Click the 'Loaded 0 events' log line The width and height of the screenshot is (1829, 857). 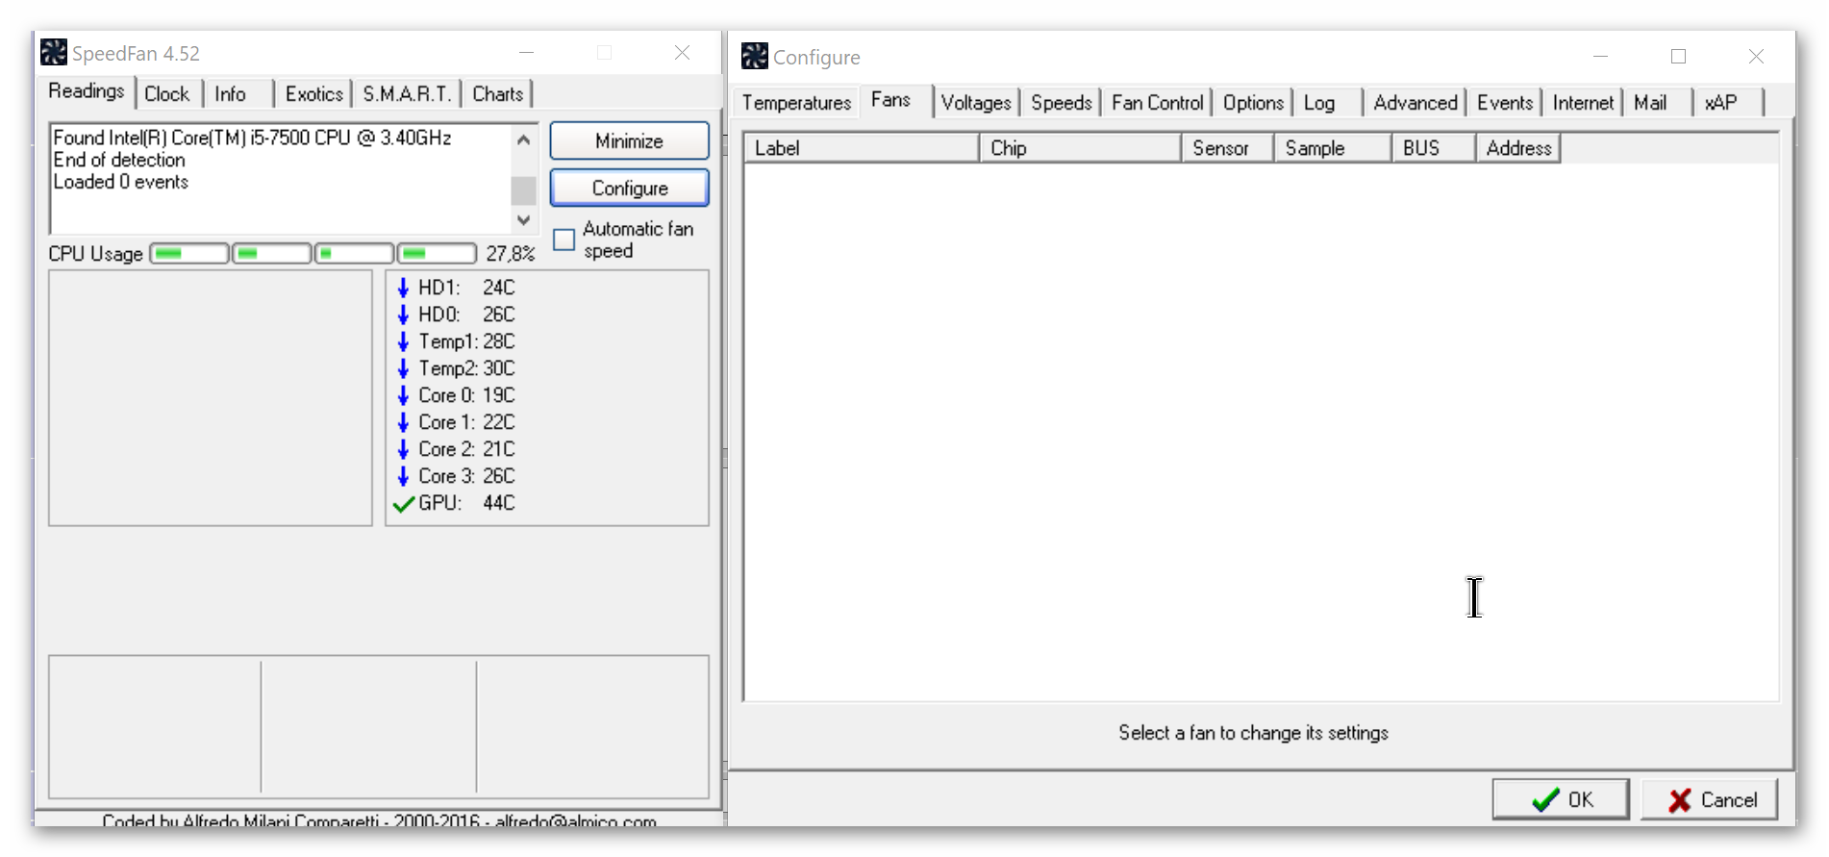tap(121, 182)
